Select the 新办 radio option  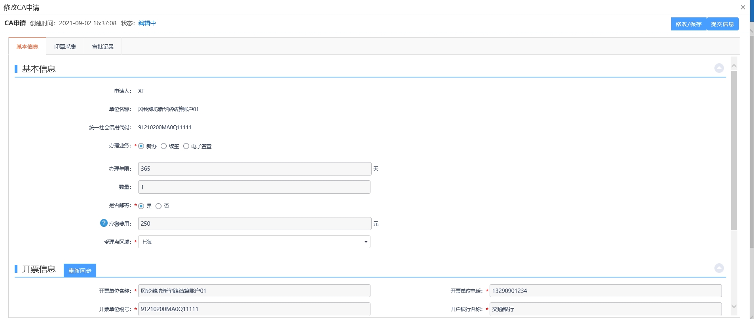pos(141,146)
